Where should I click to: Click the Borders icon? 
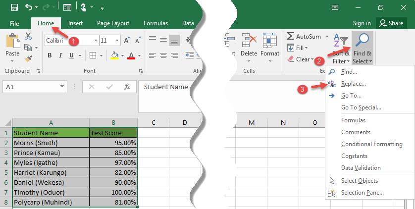click(x=93, y=55)
